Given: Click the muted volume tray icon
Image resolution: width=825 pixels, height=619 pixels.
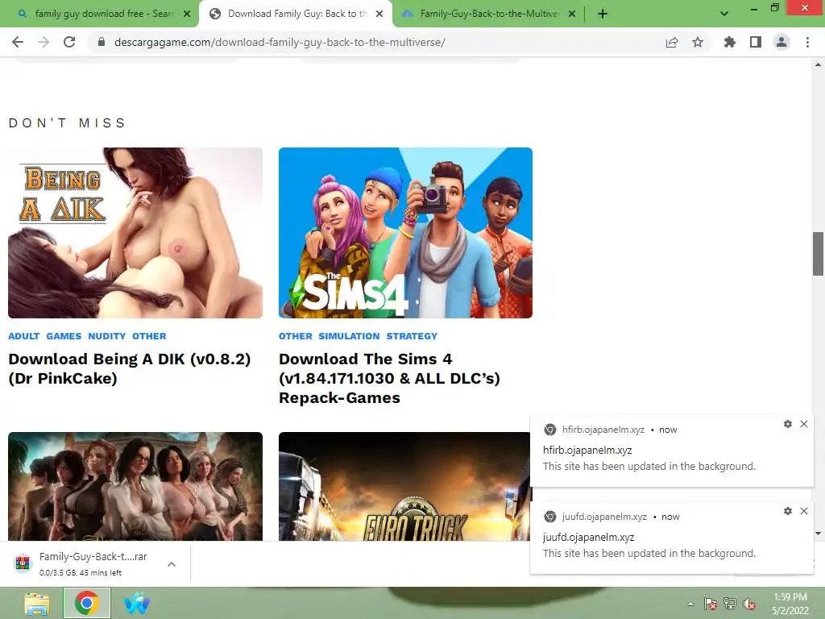Looking at the screenshot, I should tap(749, 604).
